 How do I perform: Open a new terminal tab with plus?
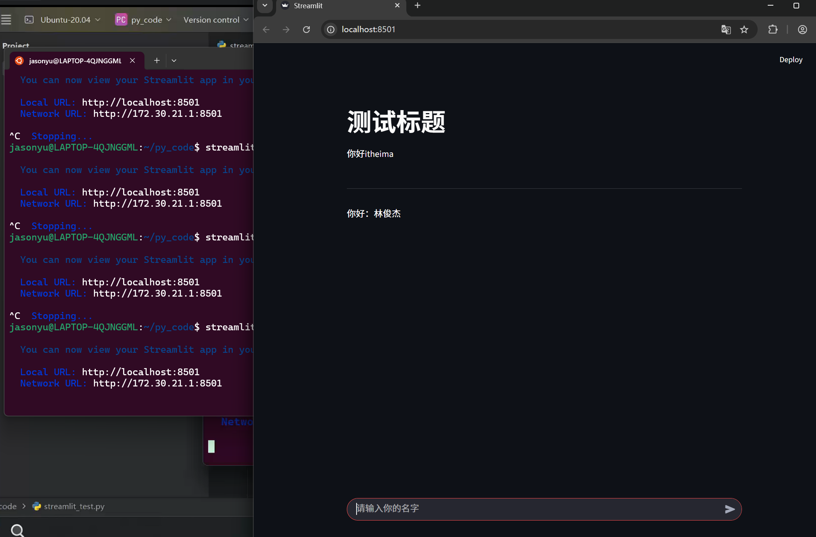[157, 61]
